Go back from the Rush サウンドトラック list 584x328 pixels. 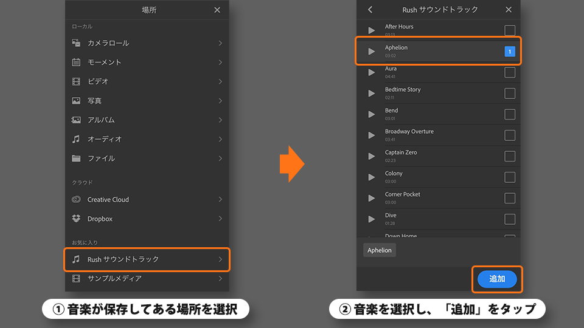(x=370, y=10)
